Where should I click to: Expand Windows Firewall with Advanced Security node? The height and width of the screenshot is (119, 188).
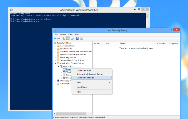pyautogui.click(x=55, y=52)
